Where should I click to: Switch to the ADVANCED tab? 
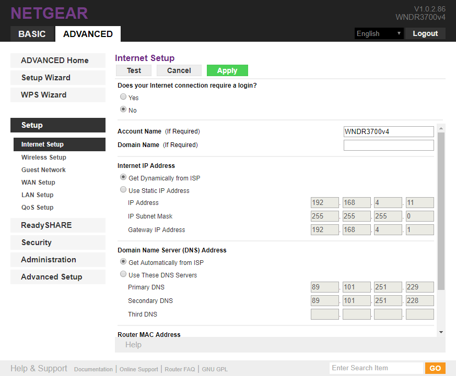[88, 34]
